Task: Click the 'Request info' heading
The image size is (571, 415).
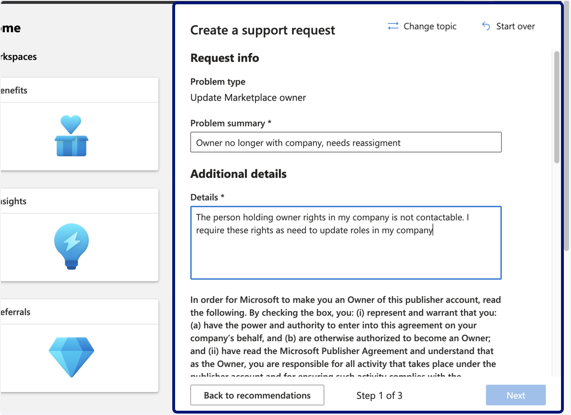Action: click(x=225, y=58)
